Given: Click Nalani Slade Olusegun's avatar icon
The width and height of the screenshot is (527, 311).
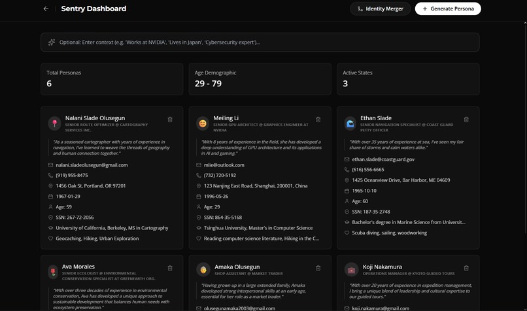Looking at the screenshot, I should click(x=54, y=123).
